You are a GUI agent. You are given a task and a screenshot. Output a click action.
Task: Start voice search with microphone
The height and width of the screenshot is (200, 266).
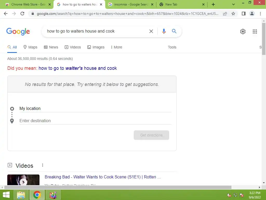click(164, 31)
